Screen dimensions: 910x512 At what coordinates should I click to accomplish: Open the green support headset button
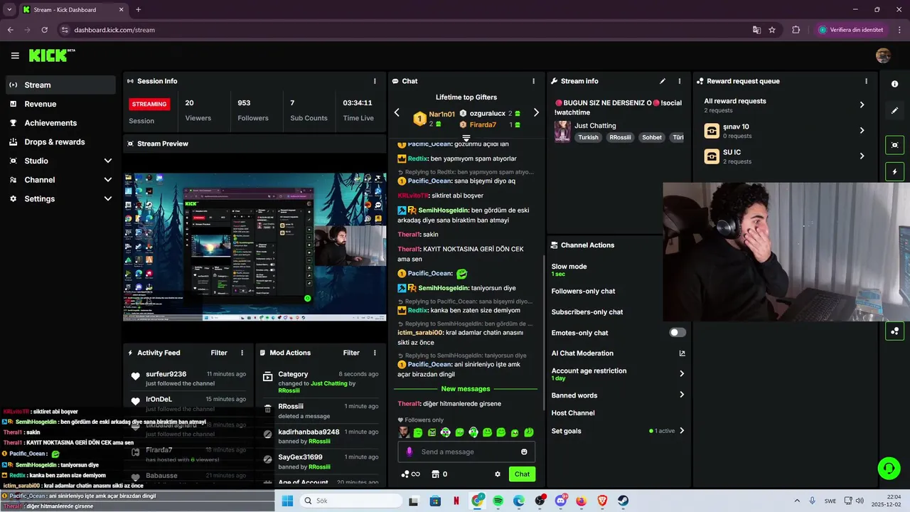coord(889,468)
